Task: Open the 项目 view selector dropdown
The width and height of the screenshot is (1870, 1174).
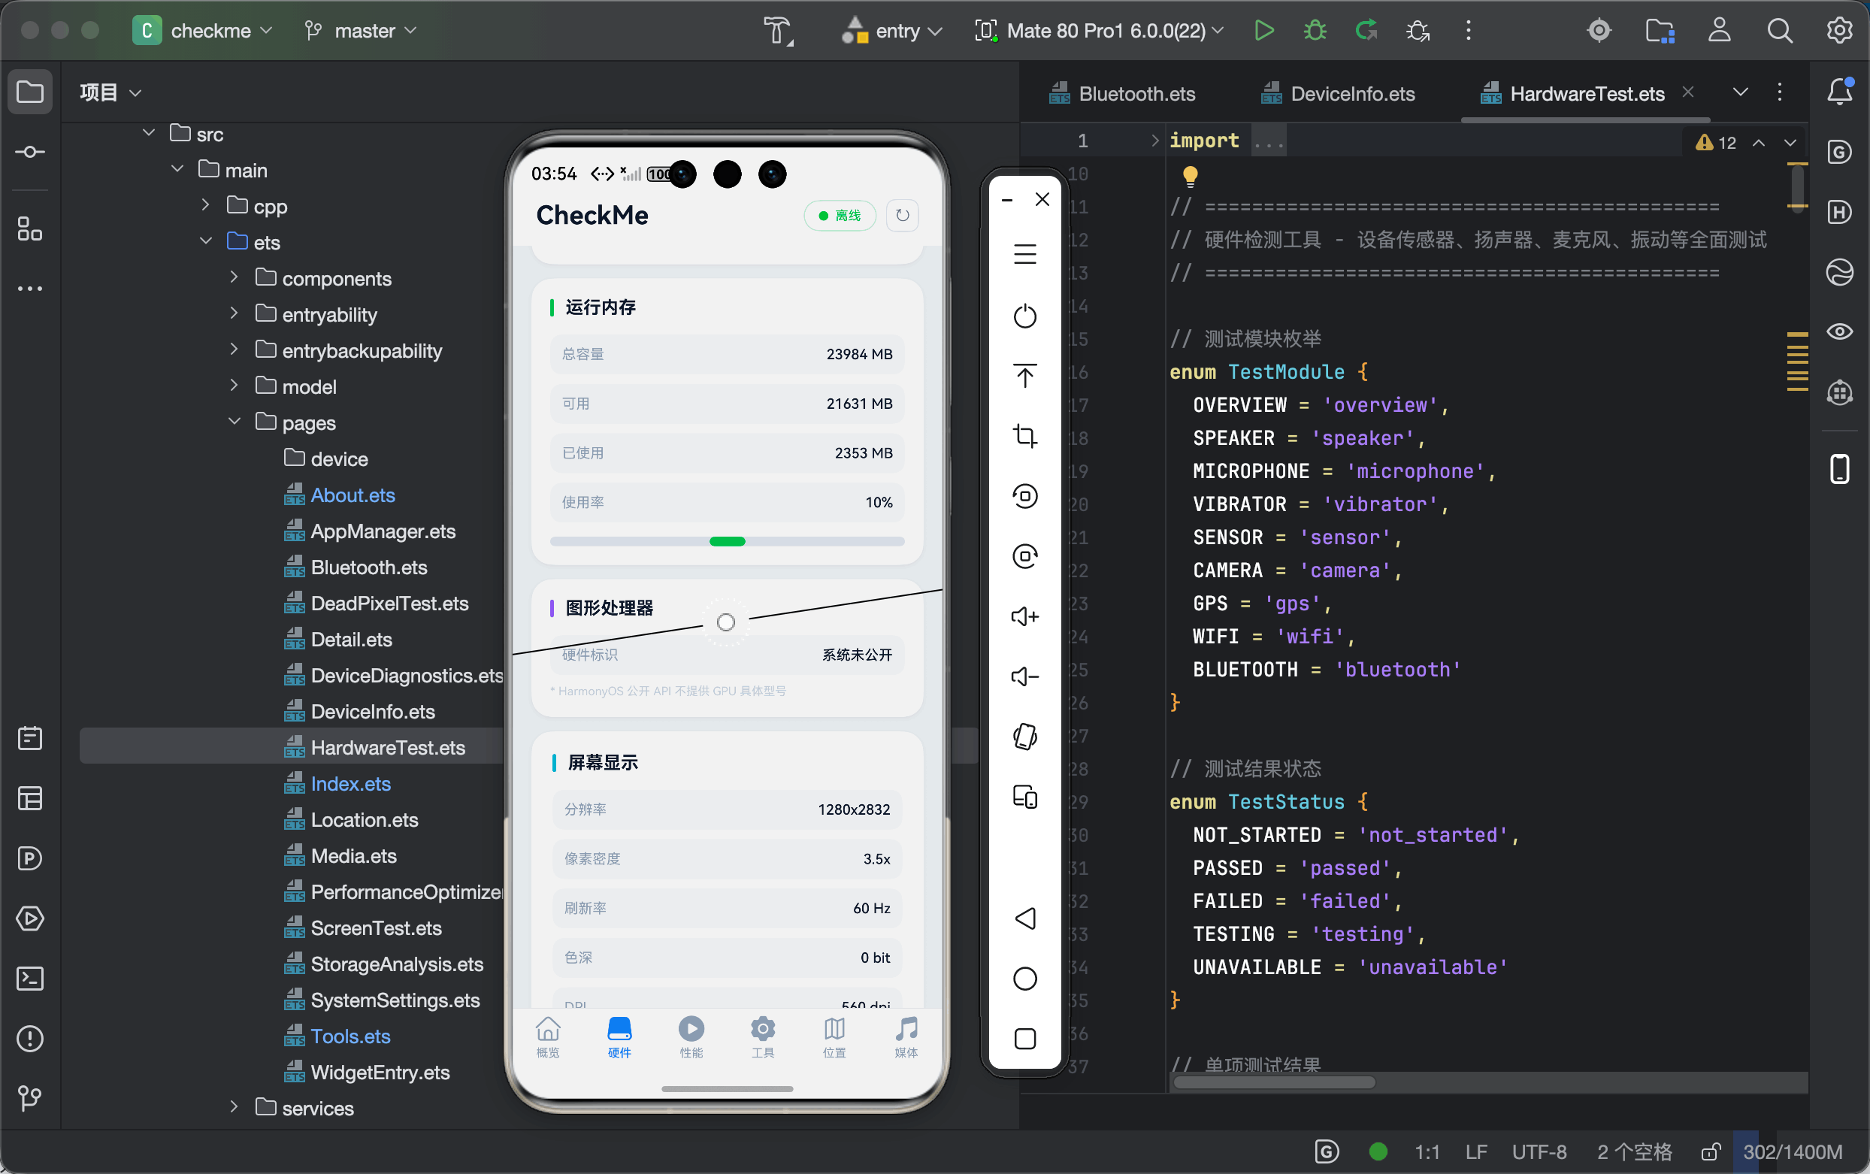Action: pyautogui.click(x=110, y=92)
